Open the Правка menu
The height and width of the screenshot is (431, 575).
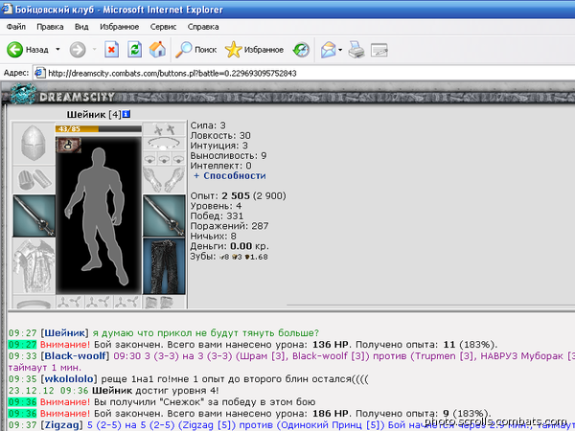click(x=50, y=27)
